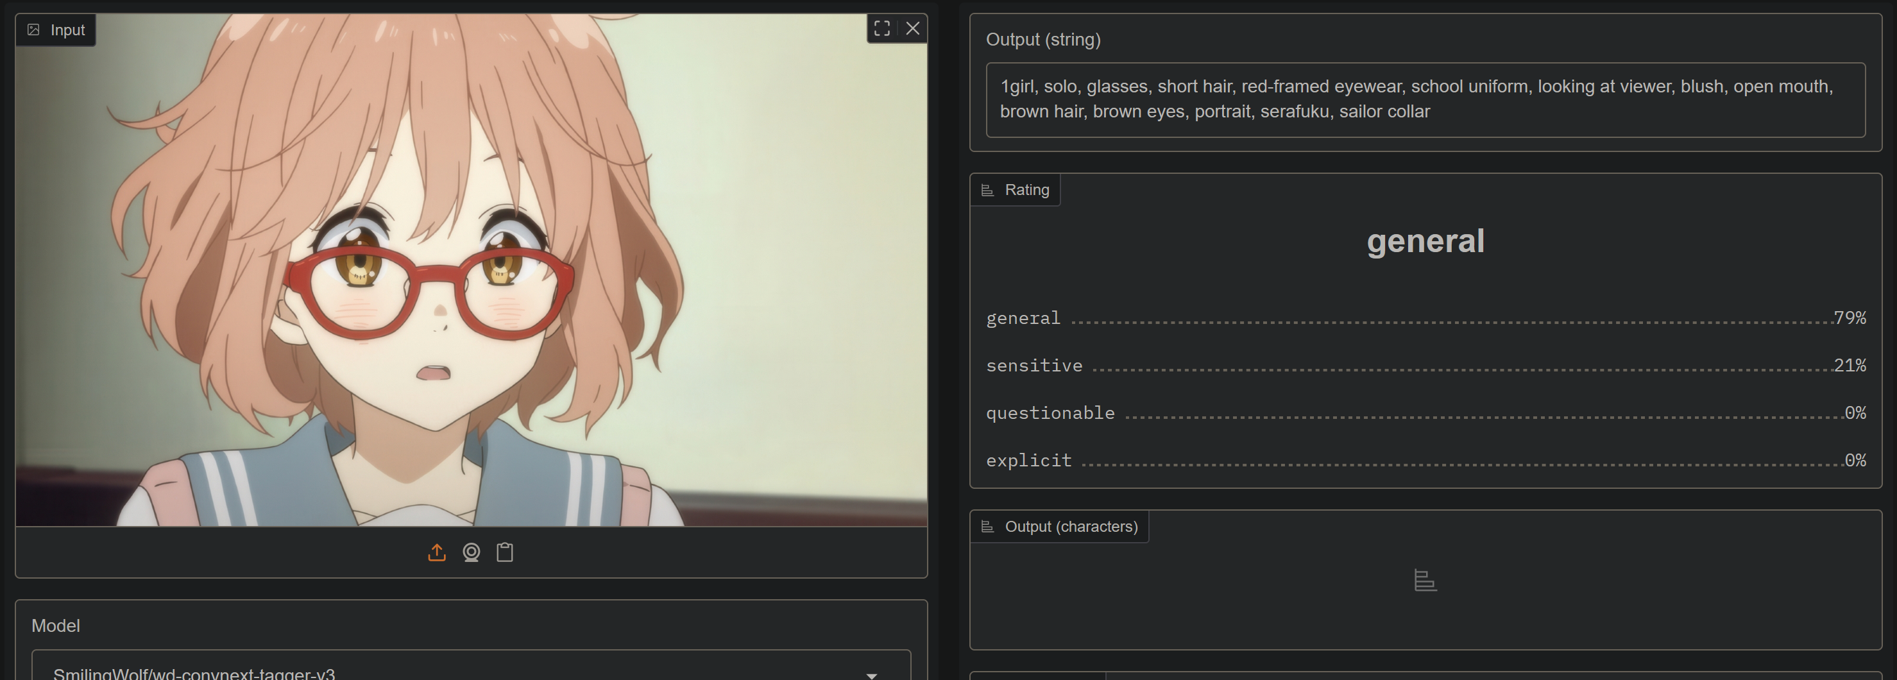Click the 'sensitive' 21% rating row
Image resolution: width=1897 pixels, height=680 pixels.
[1425, 366]
